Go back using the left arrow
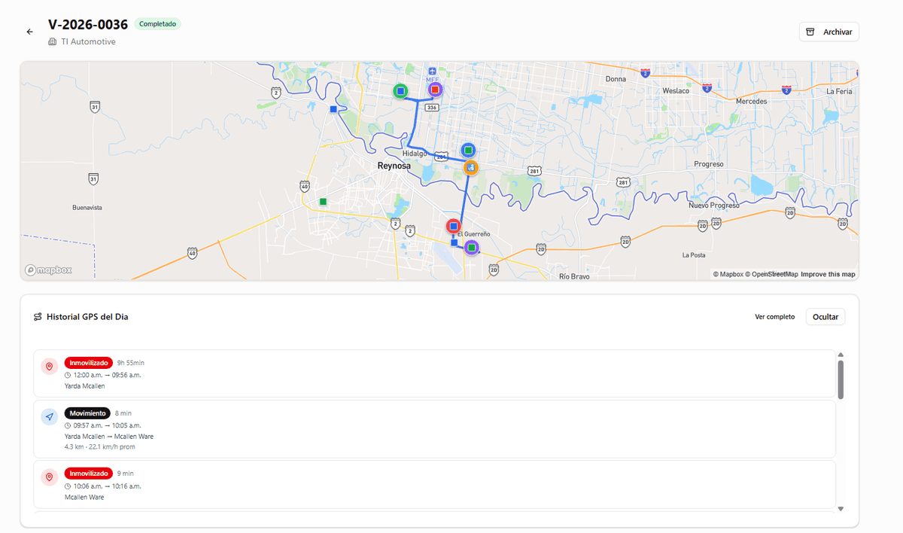This screenshot has width=903, height=533. tap(29, 31)
